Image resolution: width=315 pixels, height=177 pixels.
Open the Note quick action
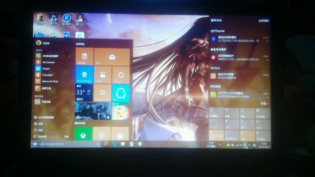pos(247,113)
